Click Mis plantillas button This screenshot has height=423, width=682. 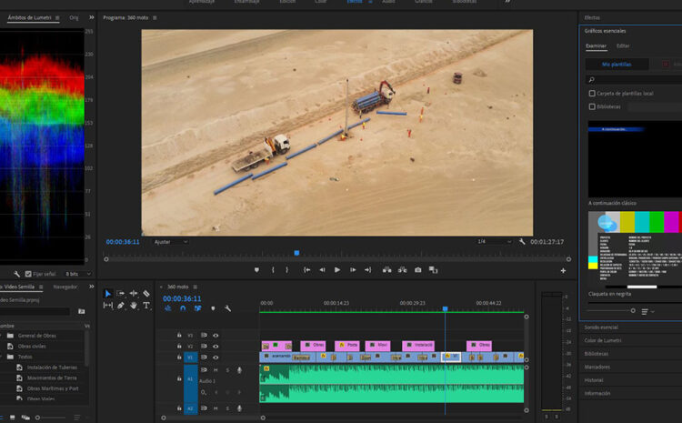(617, 65)
